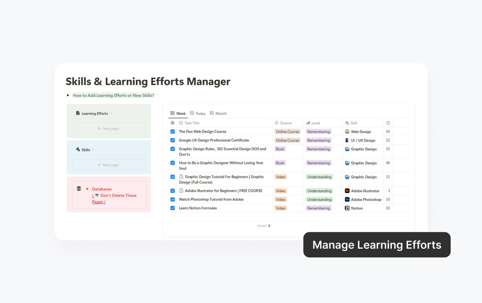Screen dimensions: 482x303
Task: Expand the Databases toggle arrow
Action: [87, 189]
